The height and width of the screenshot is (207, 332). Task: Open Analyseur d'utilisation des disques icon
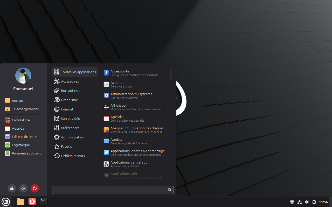point(106,130)
